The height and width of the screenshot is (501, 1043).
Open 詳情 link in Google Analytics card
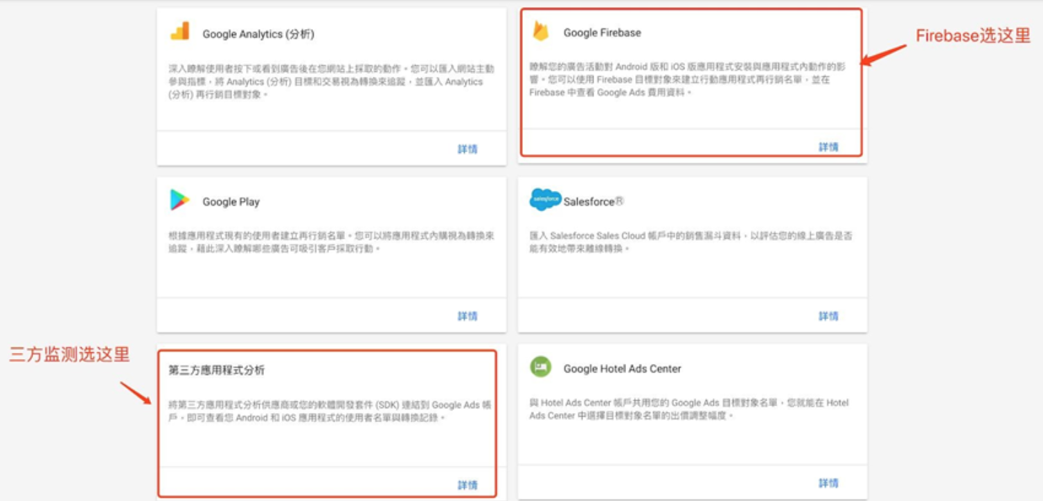(x=467, y=149)
